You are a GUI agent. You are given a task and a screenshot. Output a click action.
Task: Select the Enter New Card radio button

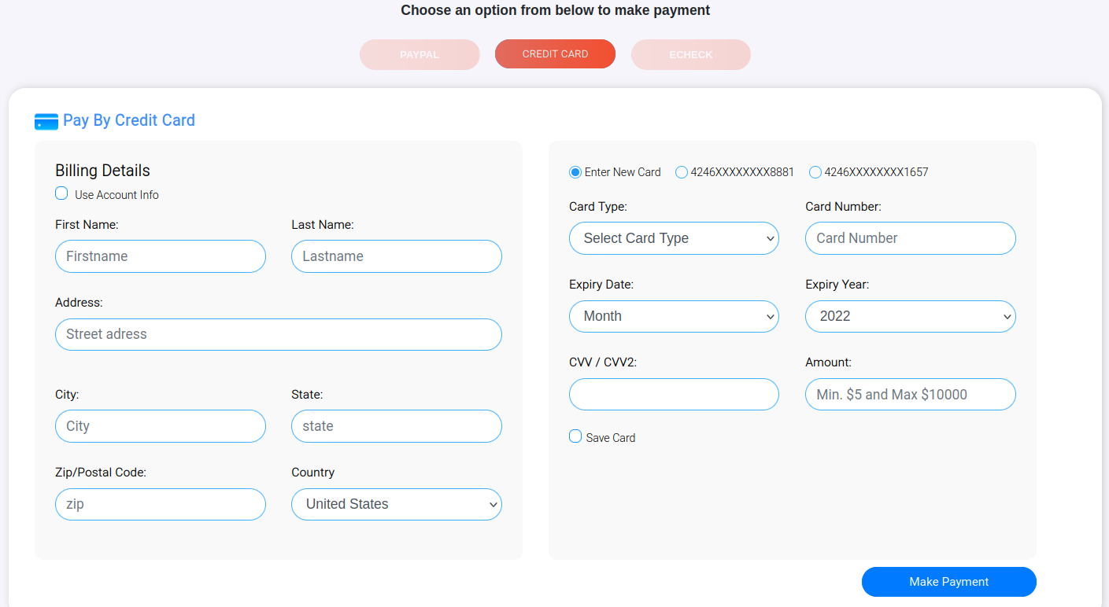575,172
